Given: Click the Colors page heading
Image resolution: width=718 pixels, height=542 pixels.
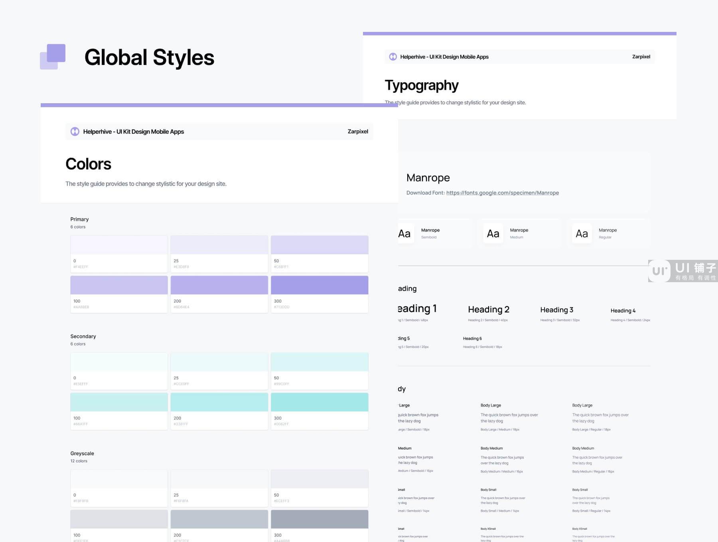Looking at the screenshot, I should (x=89, y=164).
